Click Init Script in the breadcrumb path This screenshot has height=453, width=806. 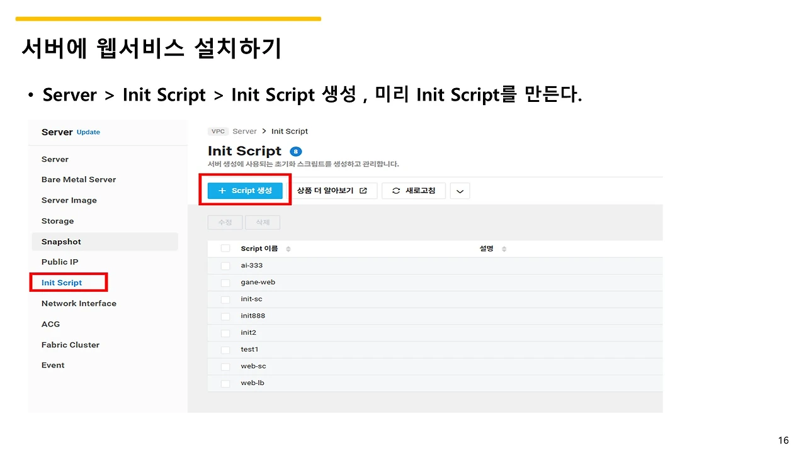click(290, 131)
